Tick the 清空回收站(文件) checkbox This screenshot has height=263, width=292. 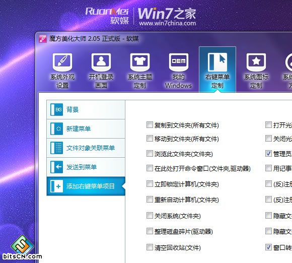(x=150, y=247)
